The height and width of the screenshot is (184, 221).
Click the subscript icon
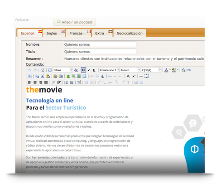point(128,76)
